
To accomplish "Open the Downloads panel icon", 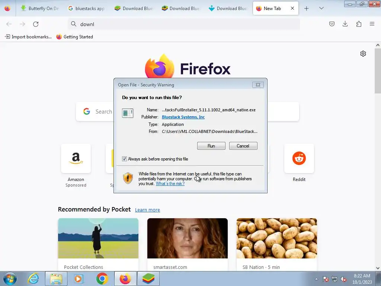I will 345,24.
